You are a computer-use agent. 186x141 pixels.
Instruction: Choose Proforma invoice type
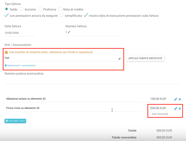40,9
